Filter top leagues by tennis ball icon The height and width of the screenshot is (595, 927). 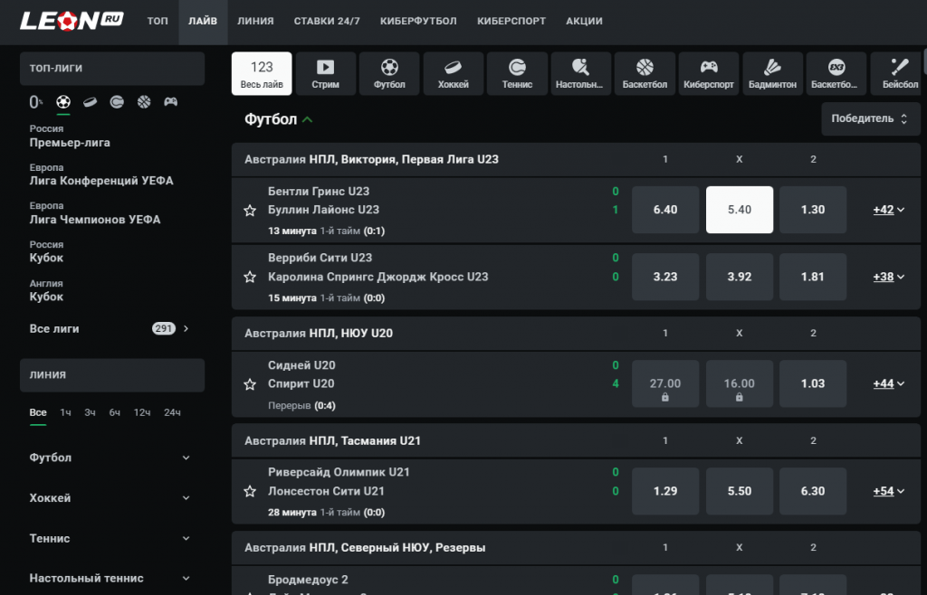click(x=117, y=102)
